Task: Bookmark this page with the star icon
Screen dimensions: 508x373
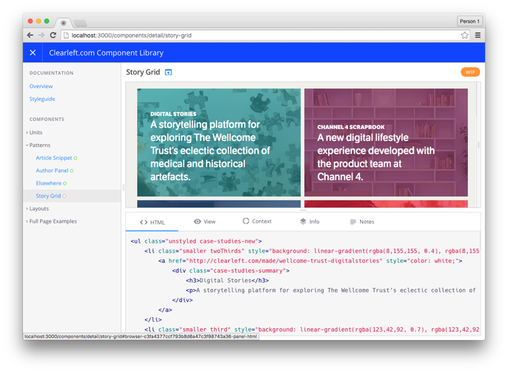Action: click(x=465, y=36)
